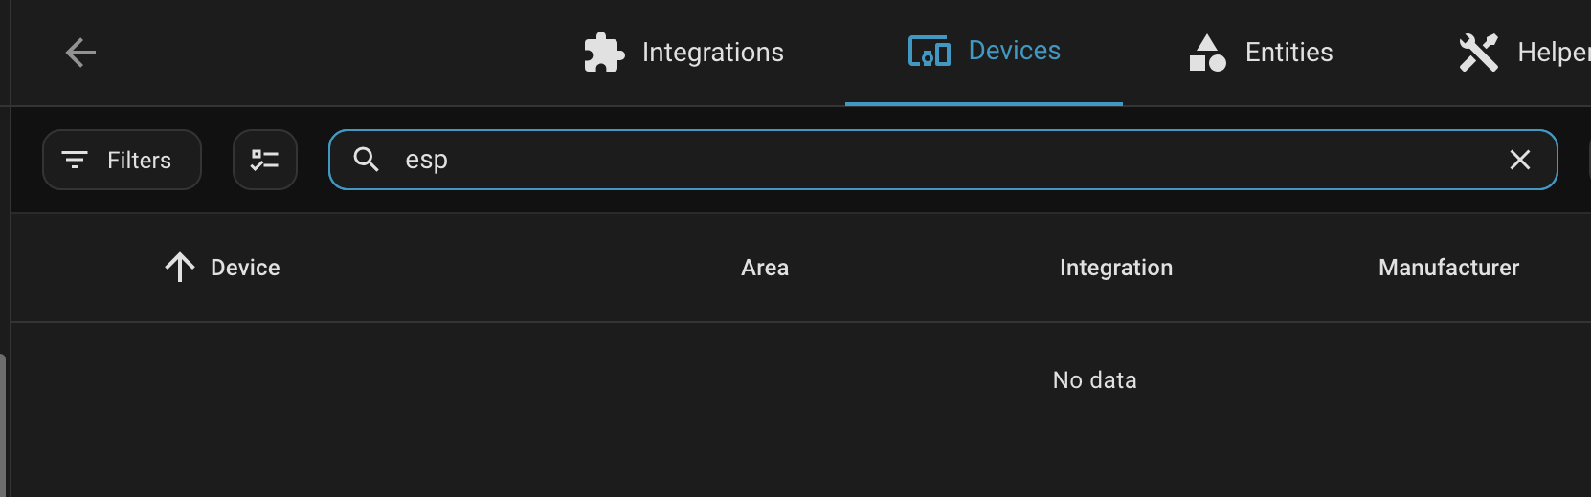
Task: Click the Entities shapes icon
Action: (x=1207, y=53)
